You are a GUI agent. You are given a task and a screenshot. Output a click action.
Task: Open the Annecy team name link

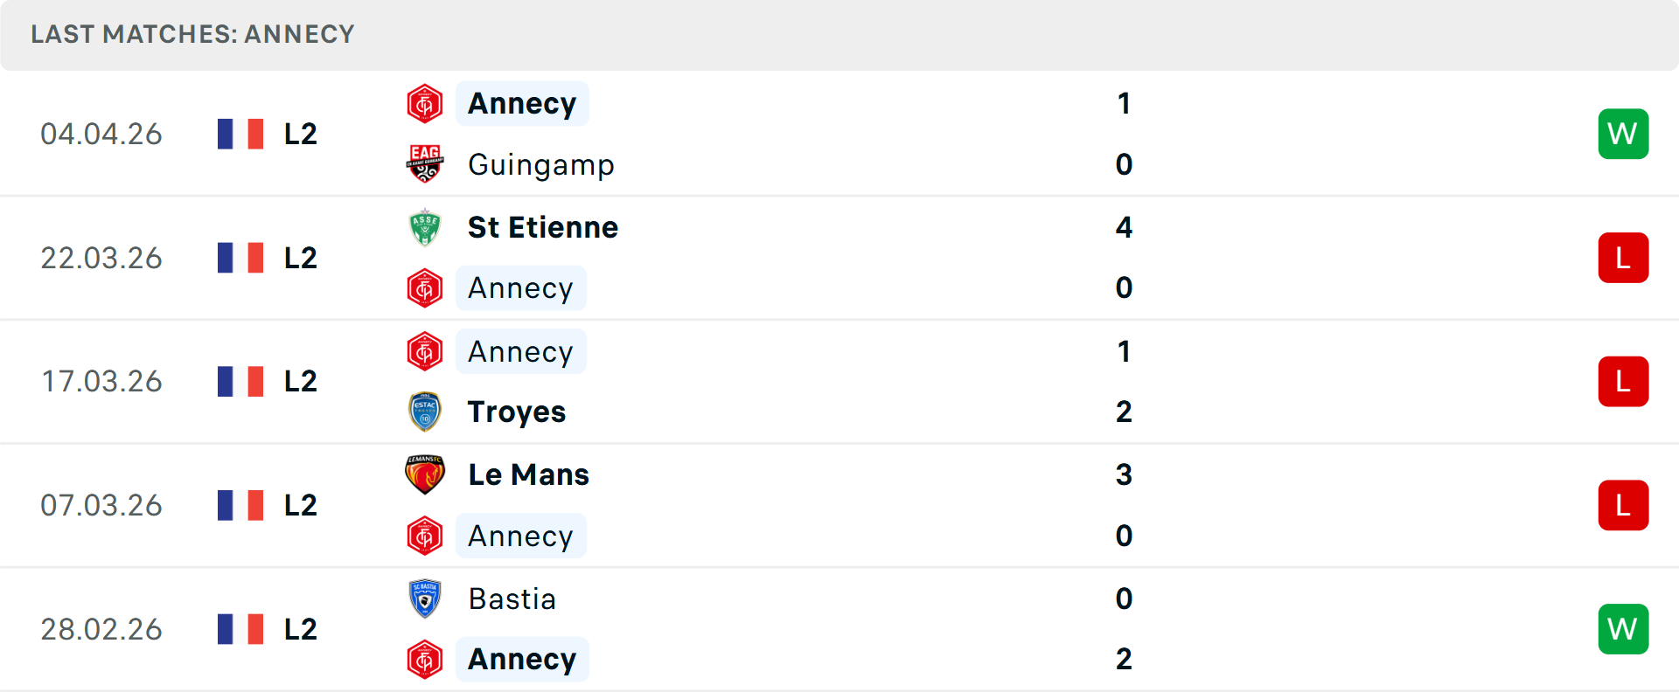[x=522, y=102]
